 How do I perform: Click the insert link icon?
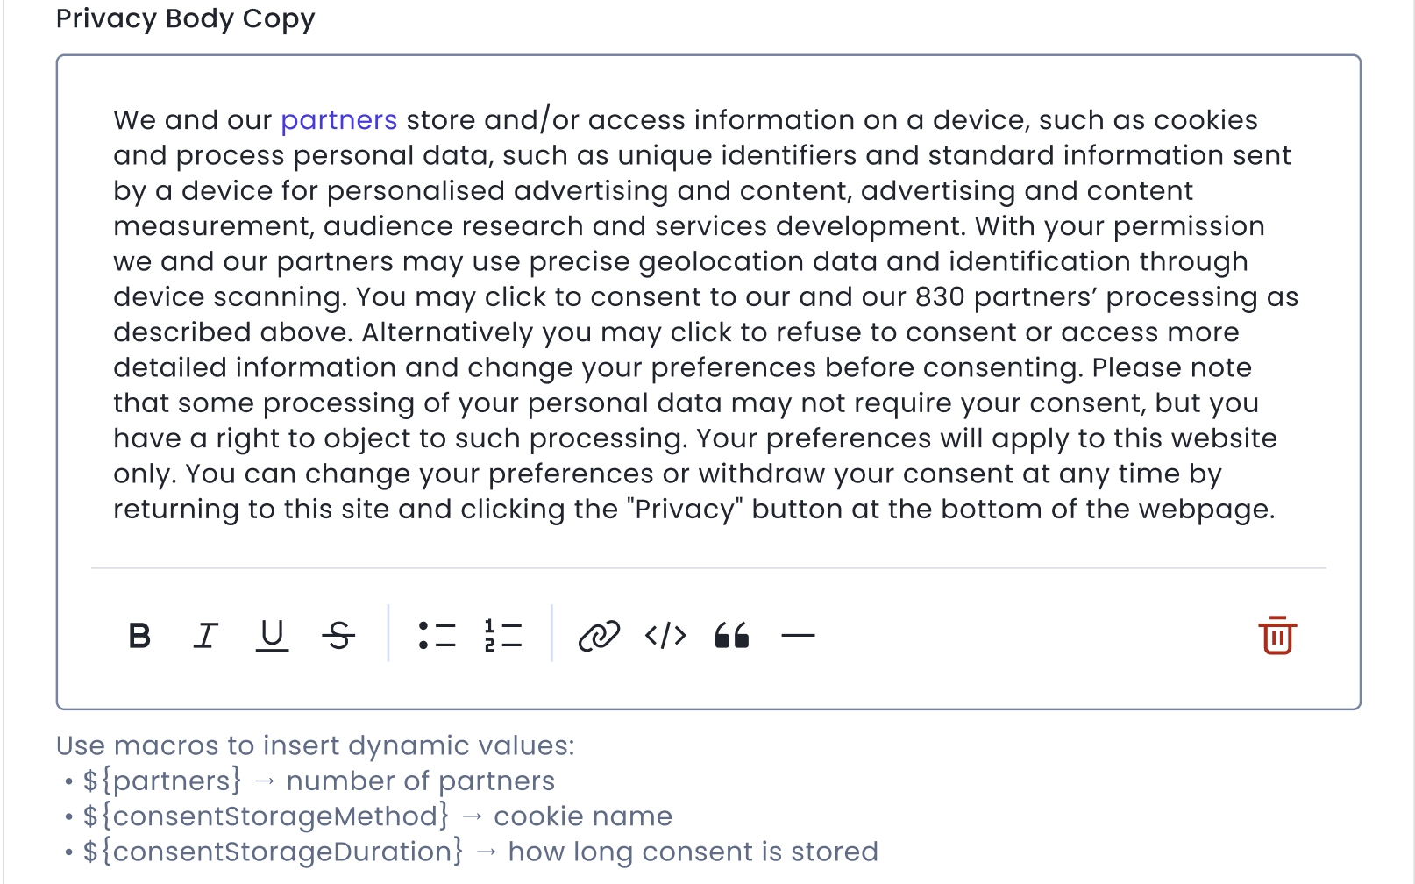(x=599, y=635)
